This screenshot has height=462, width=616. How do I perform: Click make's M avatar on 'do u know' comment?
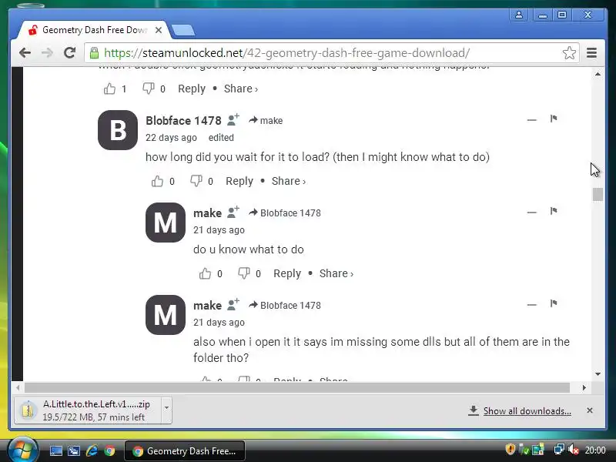[166, 223]
